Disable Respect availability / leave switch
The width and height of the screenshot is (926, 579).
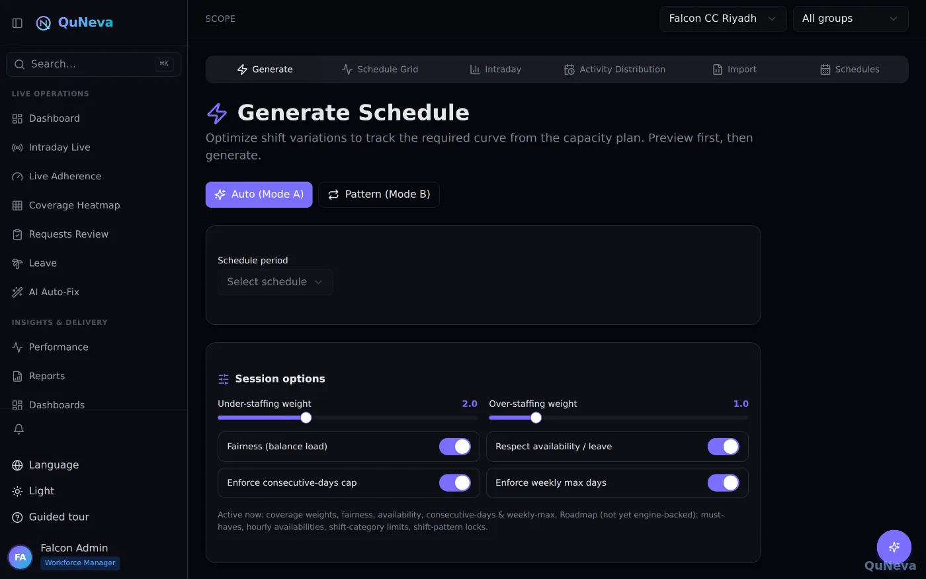(724, 447)
